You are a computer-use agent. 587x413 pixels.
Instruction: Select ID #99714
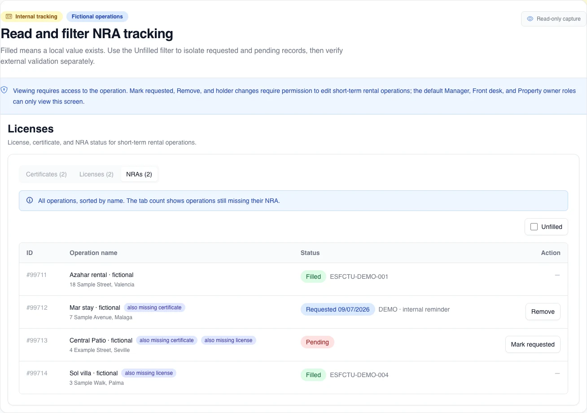pos(37,373)
